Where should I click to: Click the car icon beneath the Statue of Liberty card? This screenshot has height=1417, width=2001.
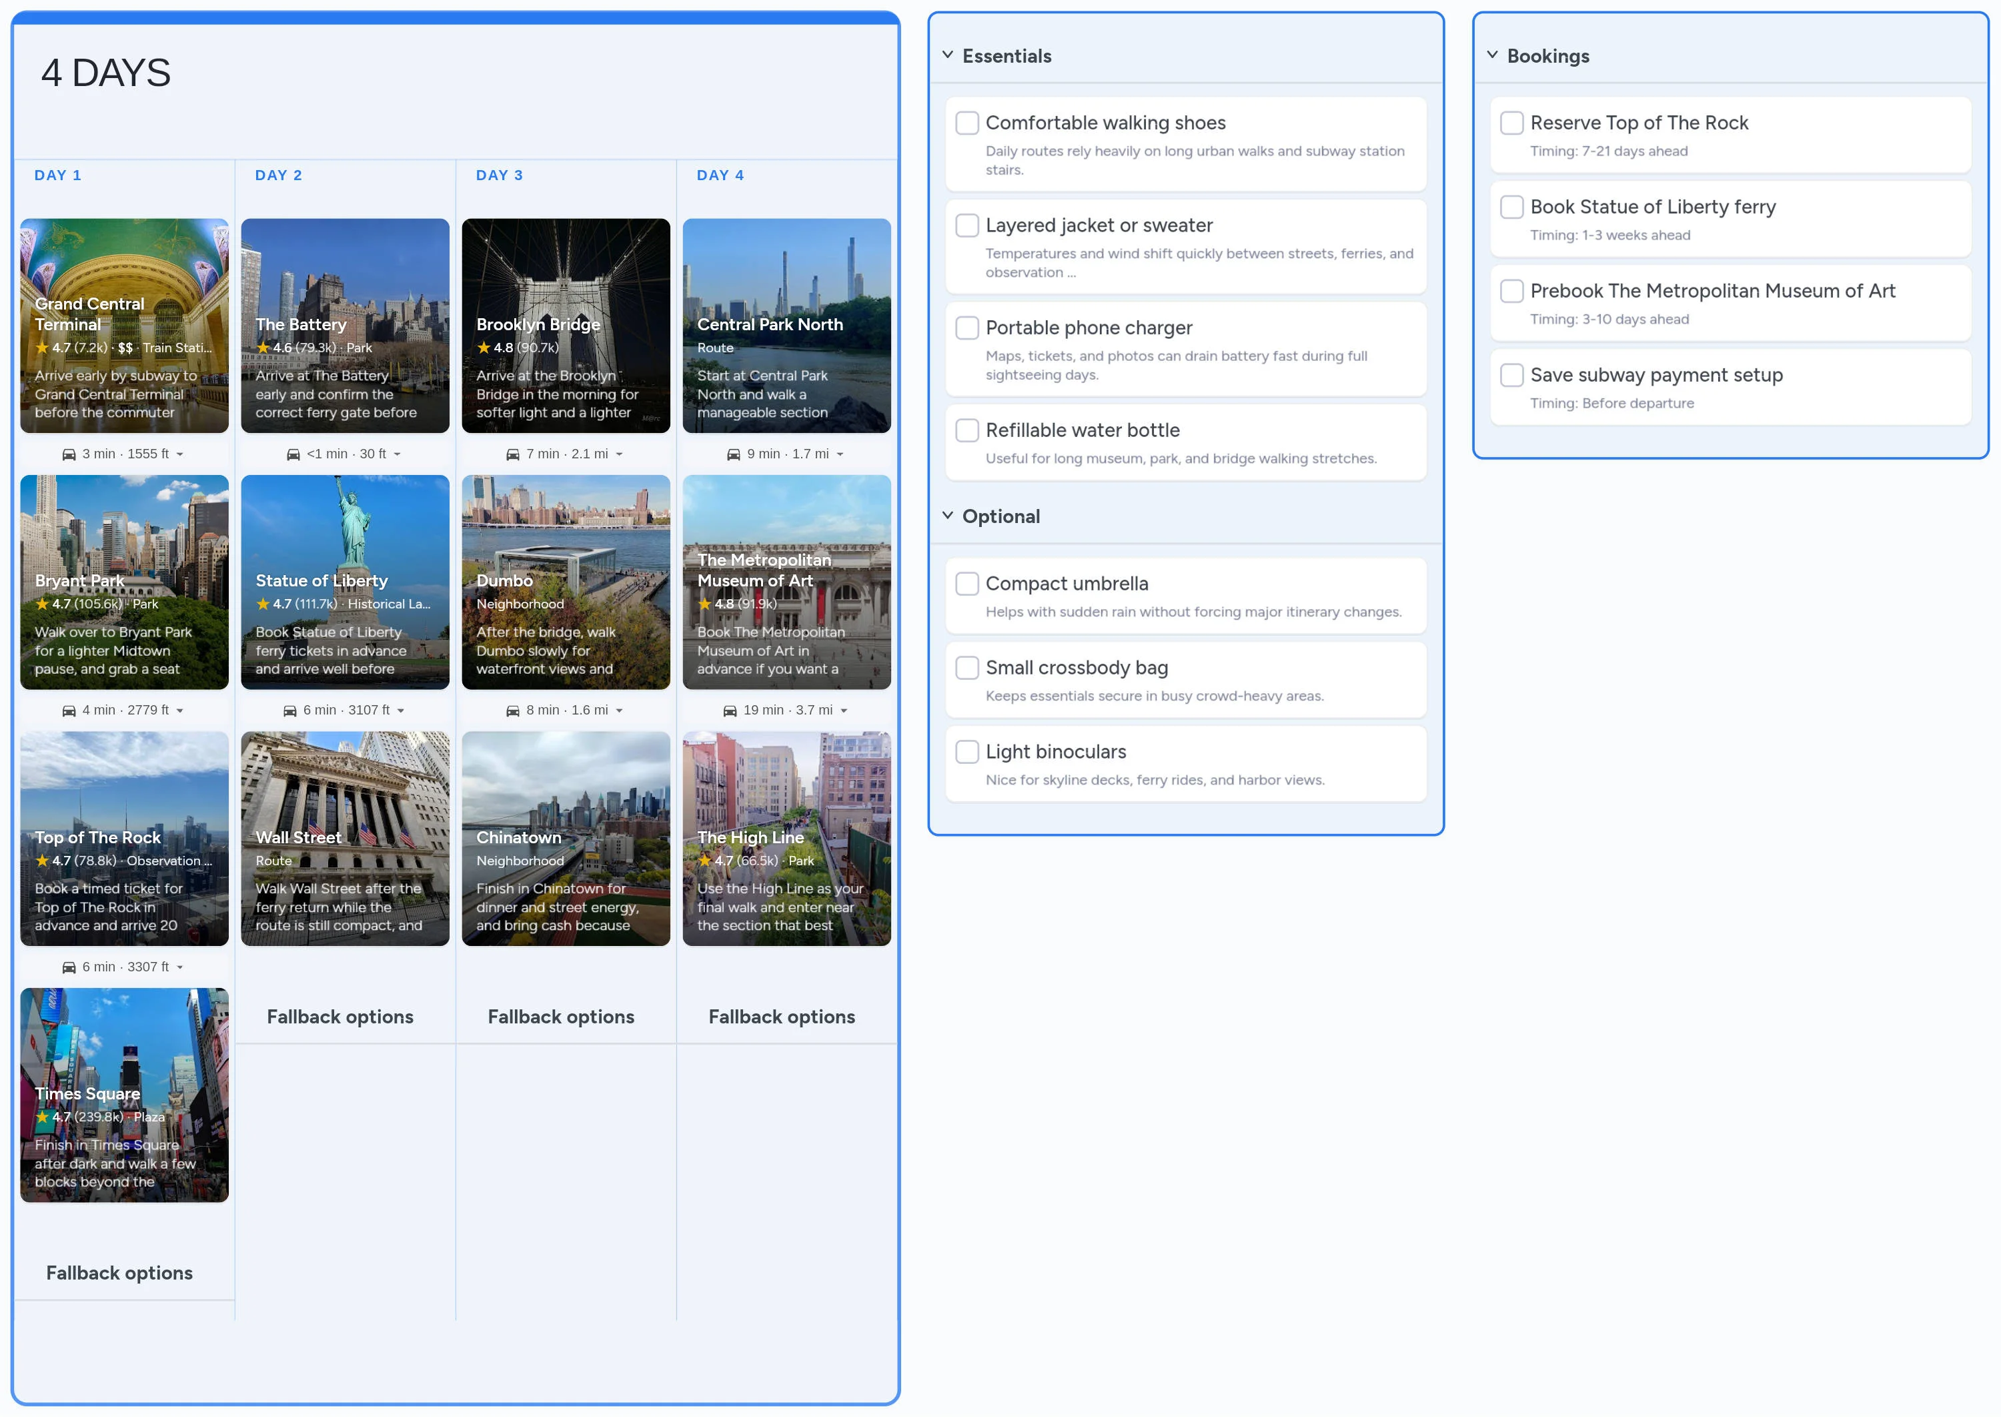coord(289,709)
